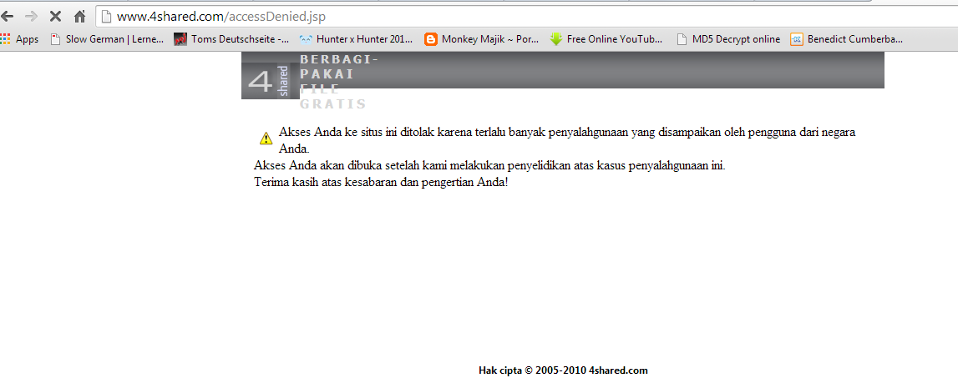958x388 pixels.
Task: Click Hunter x Hunter bookmark favicon
Action: tap(306, 40)
